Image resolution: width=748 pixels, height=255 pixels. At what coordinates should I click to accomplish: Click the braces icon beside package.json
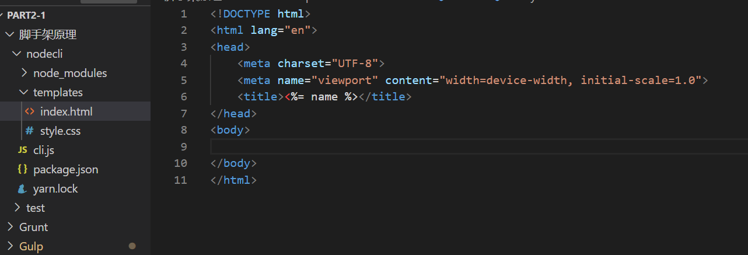pos(22,169)
